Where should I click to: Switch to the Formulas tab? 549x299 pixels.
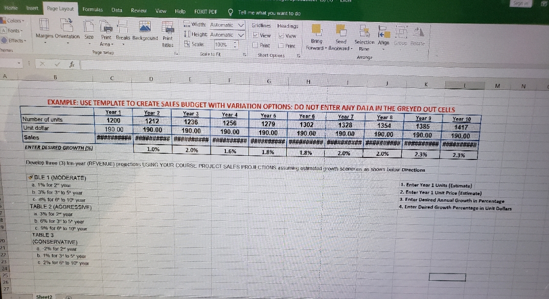point(93,9)
